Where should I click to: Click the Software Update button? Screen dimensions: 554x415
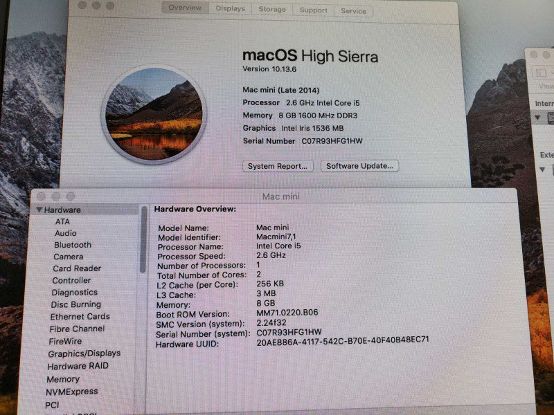click(359, 166)
